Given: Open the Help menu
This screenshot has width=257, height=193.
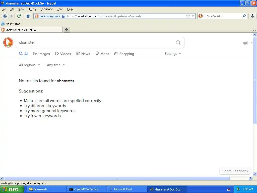Looking at the screenshot, I should 70,9.
